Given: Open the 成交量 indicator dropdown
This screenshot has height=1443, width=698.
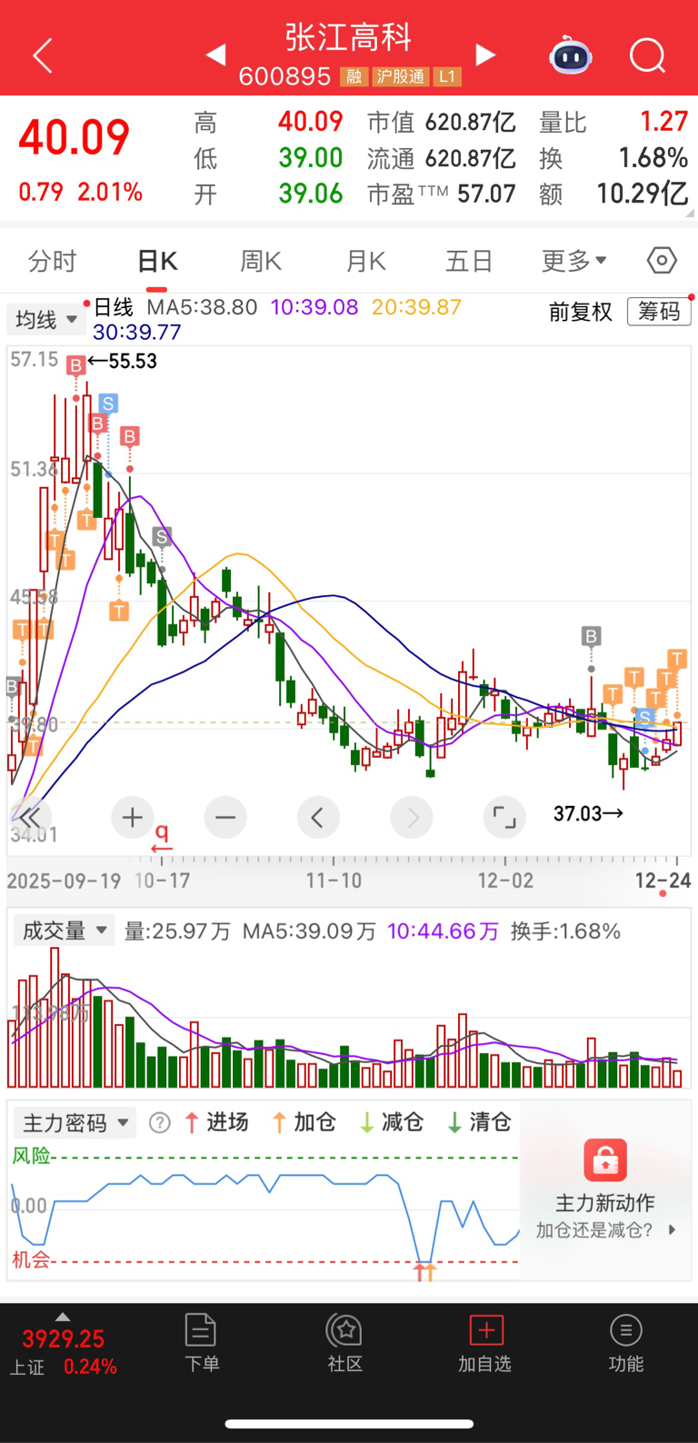Looking at the screenshot, I should [x=64, y=930].
